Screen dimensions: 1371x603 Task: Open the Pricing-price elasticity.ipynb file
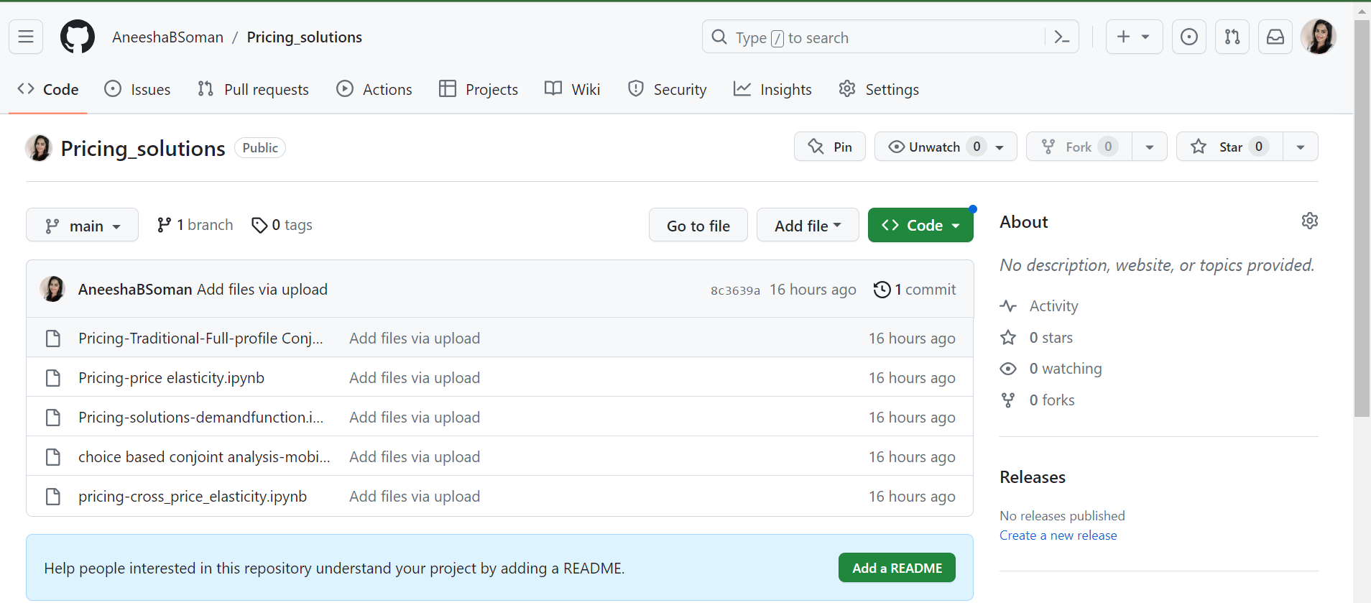pos(171,378)
